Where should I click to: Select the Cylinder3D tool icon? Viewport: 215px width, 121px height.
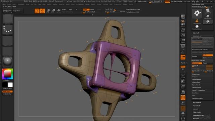[x=208, y=11]
